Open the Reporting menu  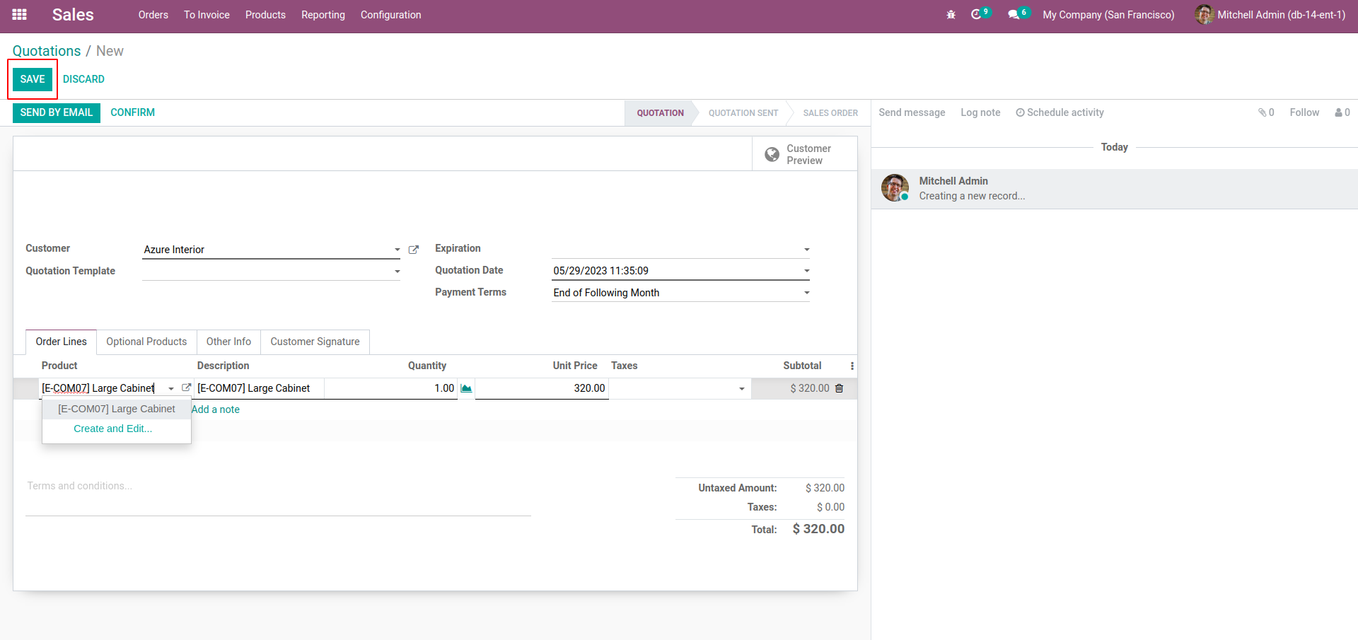(323, 15)
